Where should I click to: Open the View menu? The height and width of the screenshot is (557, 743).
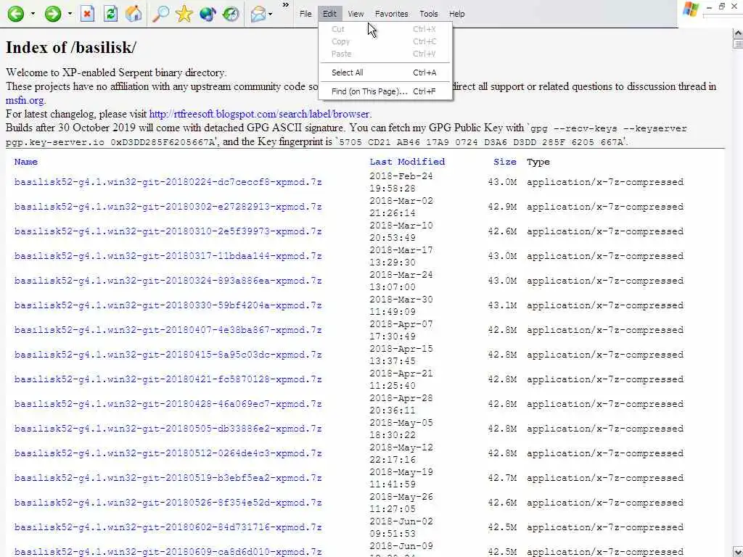tap(356, 14)
